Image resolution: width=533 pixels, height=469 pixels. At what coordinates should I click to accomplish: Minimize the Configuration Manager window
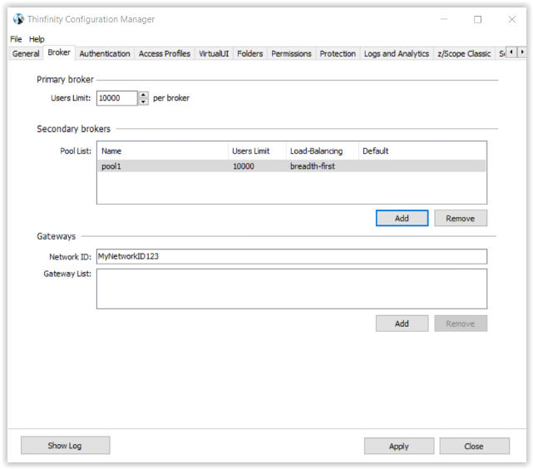pyautogui.click(x=444, y=19)
